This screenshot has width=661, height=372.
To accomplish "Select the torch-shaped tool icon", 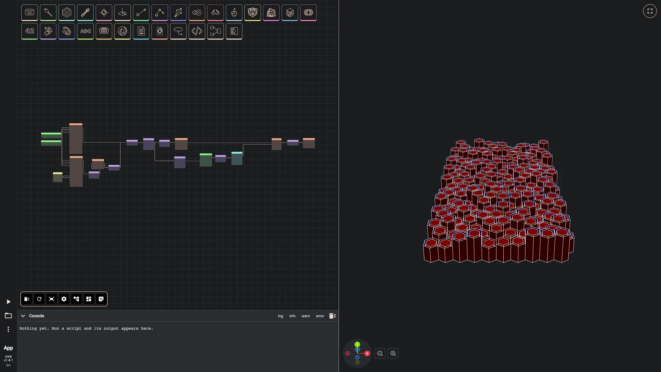I will pos(48,13).
